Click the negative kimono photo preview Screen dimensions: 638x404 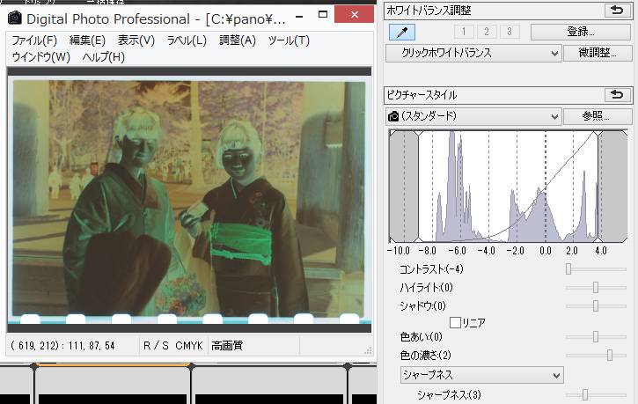click(189, 199)
